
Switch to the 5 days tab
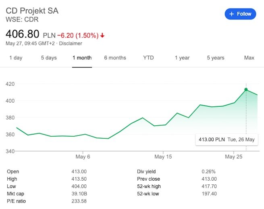point(49,58)
